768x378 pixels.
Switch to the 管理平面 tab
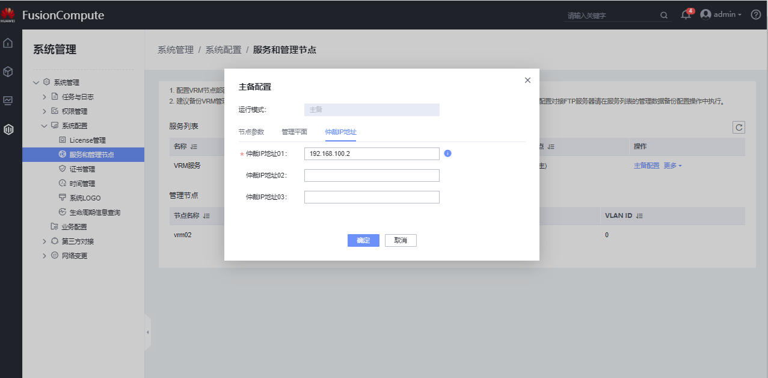click(295, 132)
